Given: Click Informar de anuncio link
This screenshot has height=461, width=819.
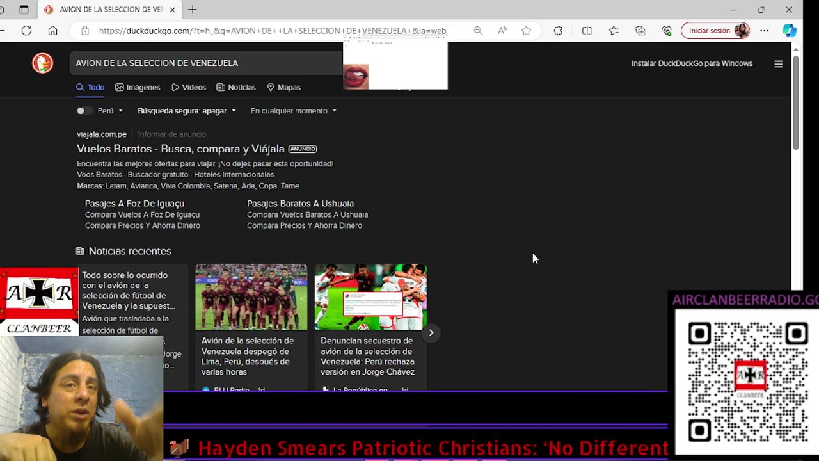Looking at the screenshot, I should [x=172, y=134].
